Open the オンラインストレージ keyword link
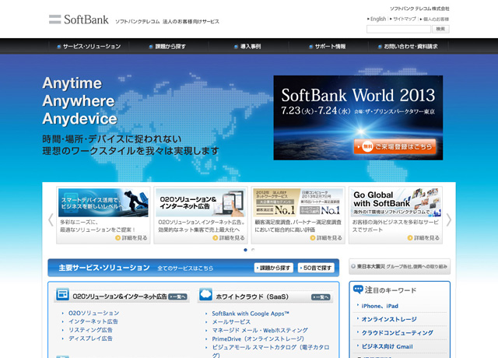 [x=389, y=319]
